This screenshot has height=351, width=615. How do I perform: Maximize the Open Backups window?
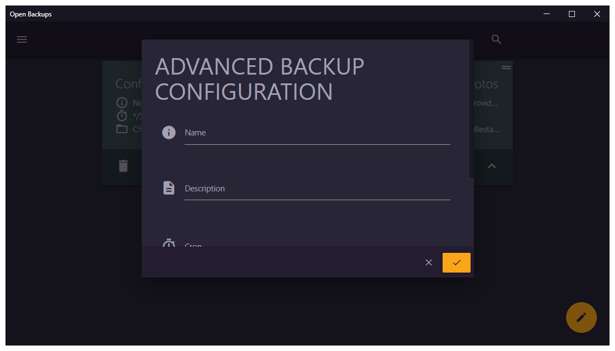click(572, 14)
